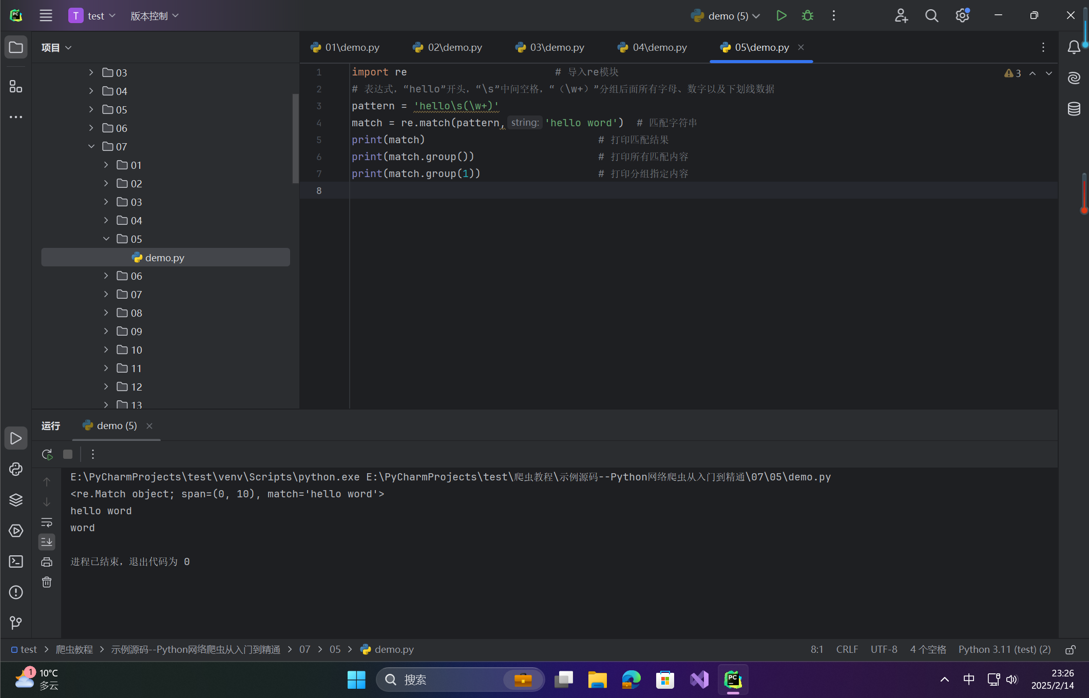Collapse the 07 folder in project tree
The width and height of the screenshot is (1089, 698).
tap(91, 147)
